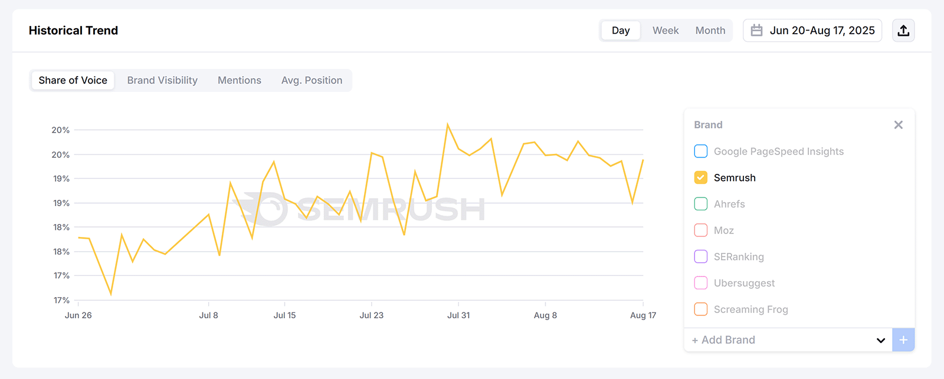
Task: Uncheck the Semrush brand checkbox
Action: point(700,177)
